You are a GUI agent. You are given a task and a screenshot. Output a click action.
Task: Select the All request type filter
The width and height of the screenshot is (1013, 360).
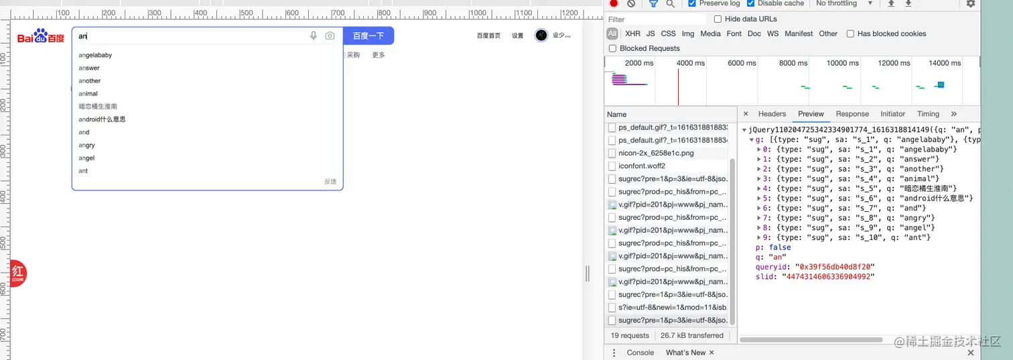(x=612, y=34)
